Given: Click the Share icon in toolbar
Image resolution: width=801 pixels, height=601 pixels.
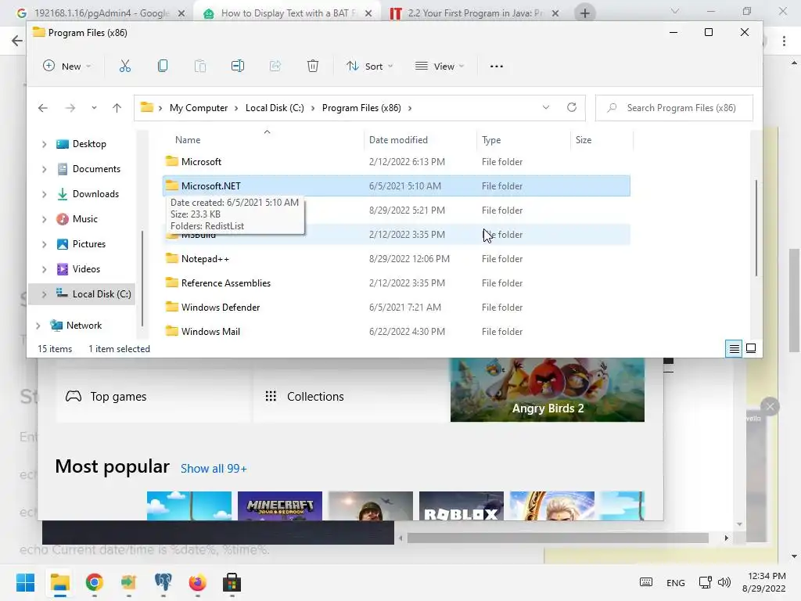Looking at the screenshot, I should [x=275, y=66].
